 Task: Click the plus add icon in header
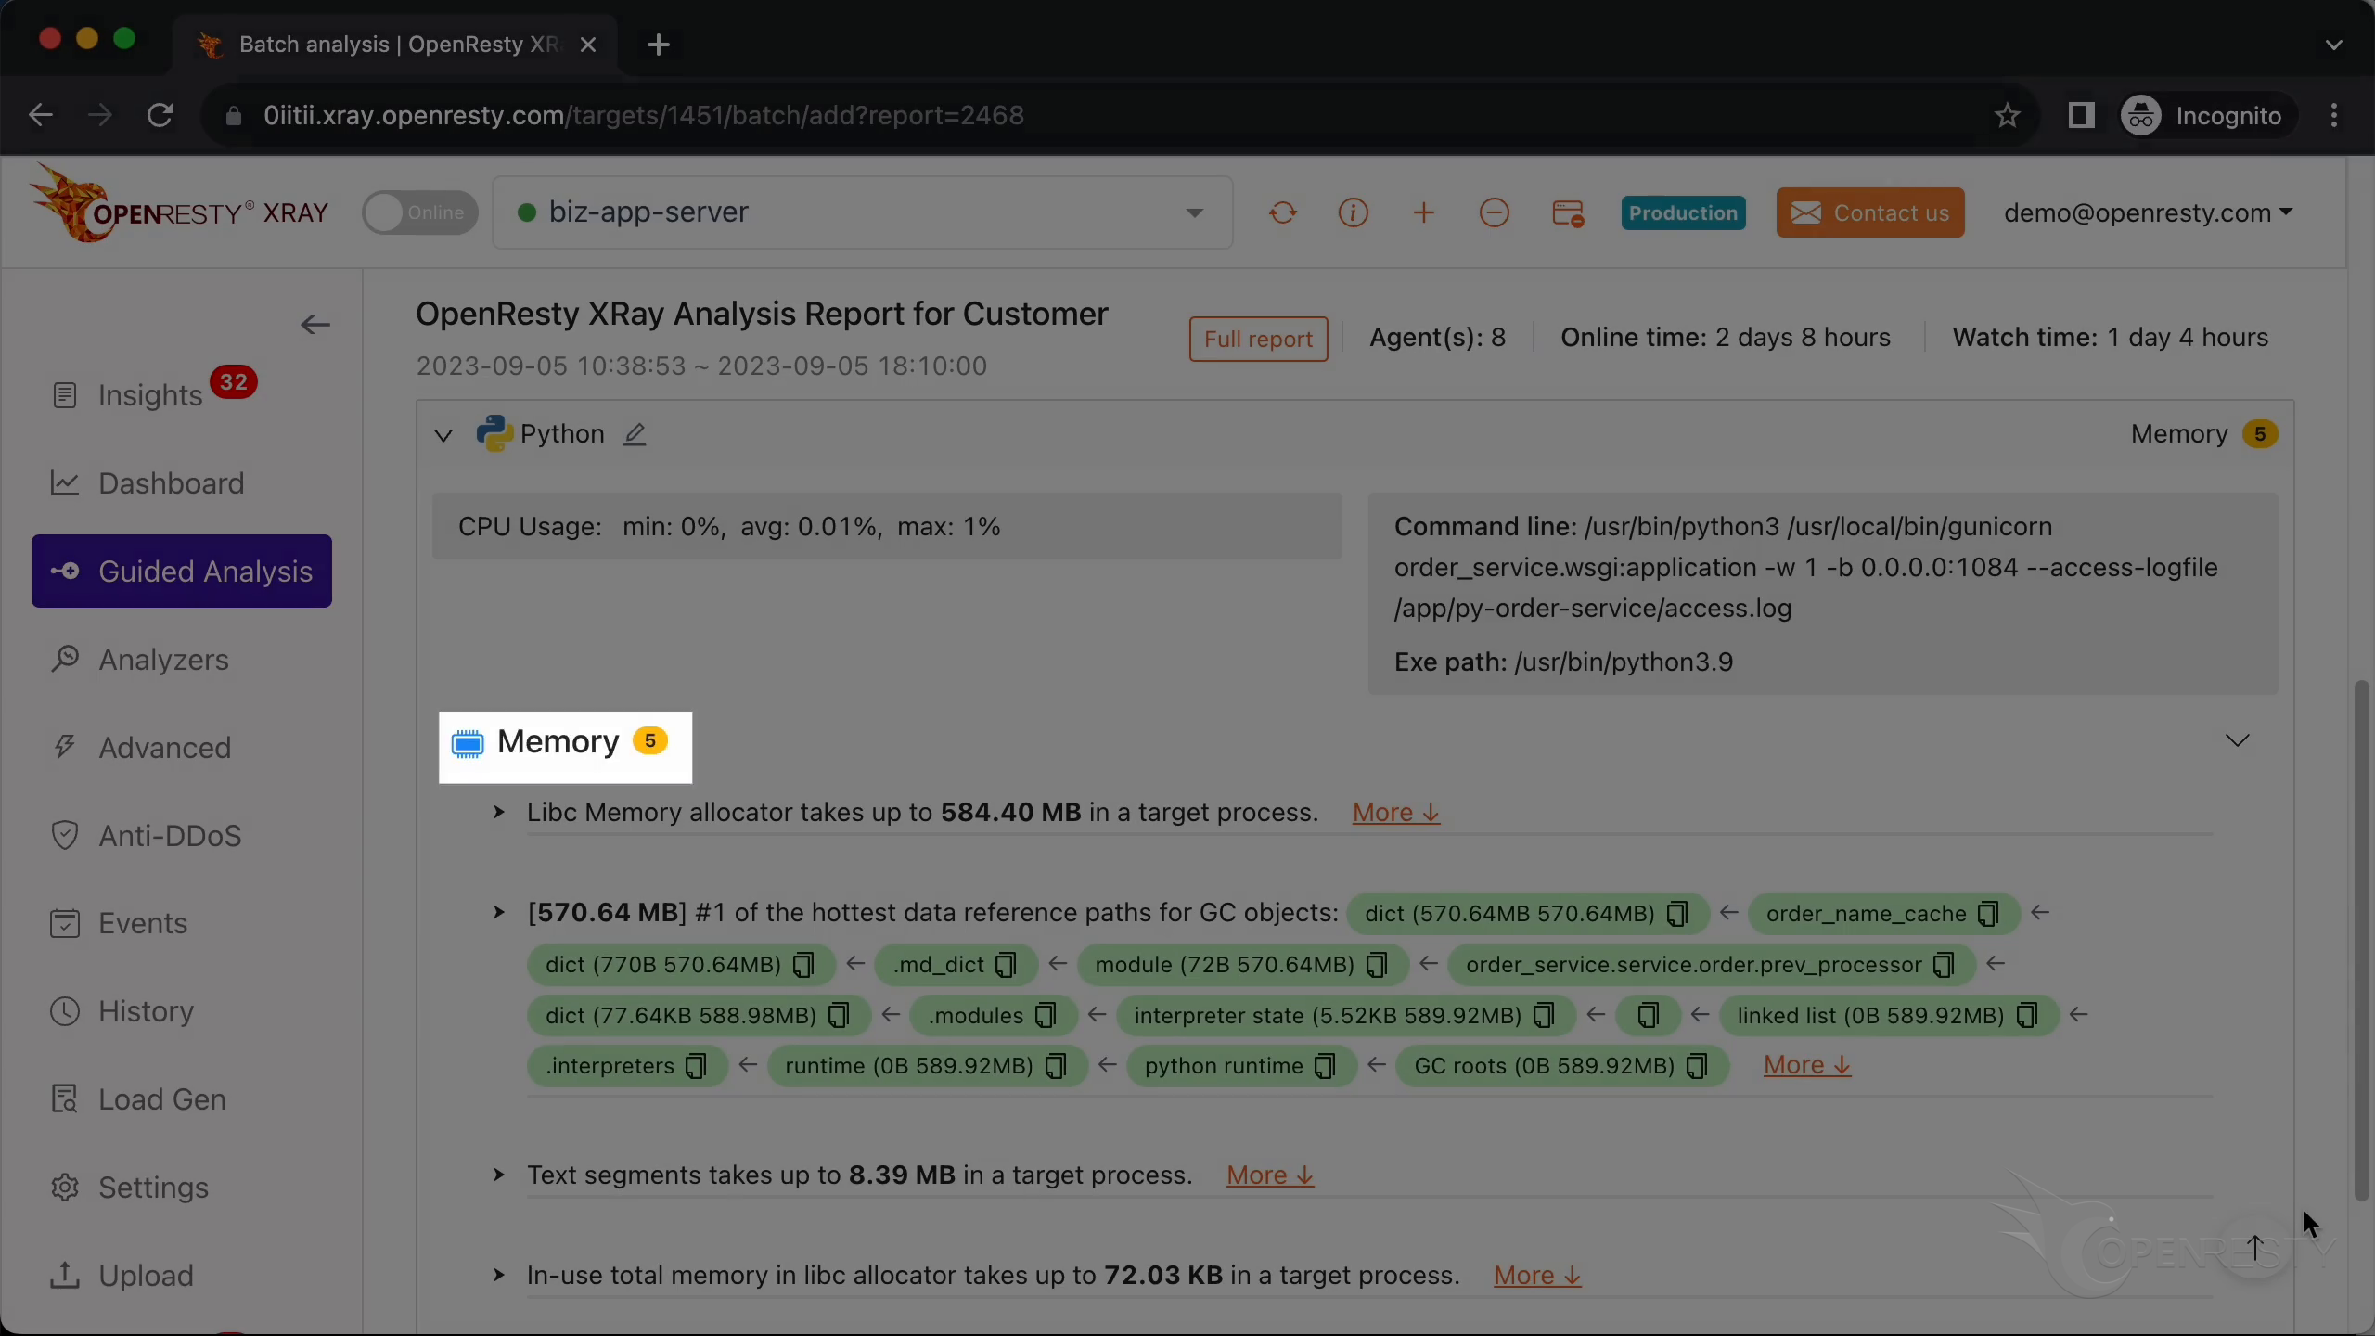[1423, 212]
